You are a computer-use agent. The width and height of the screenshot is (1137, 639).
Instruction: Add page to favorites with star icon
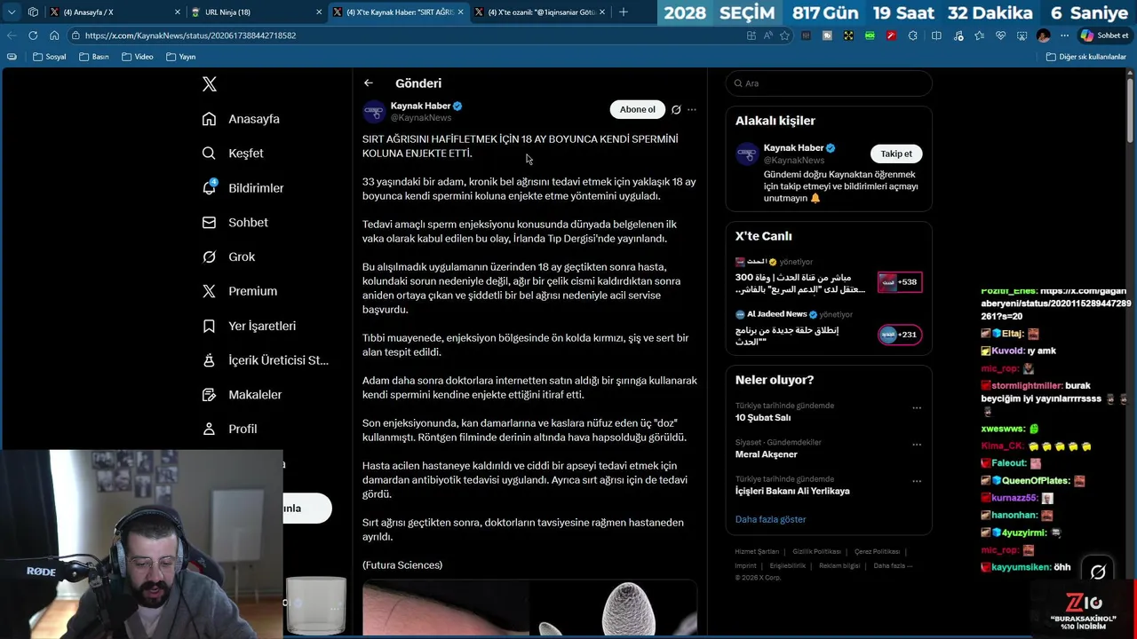point(785,35)
